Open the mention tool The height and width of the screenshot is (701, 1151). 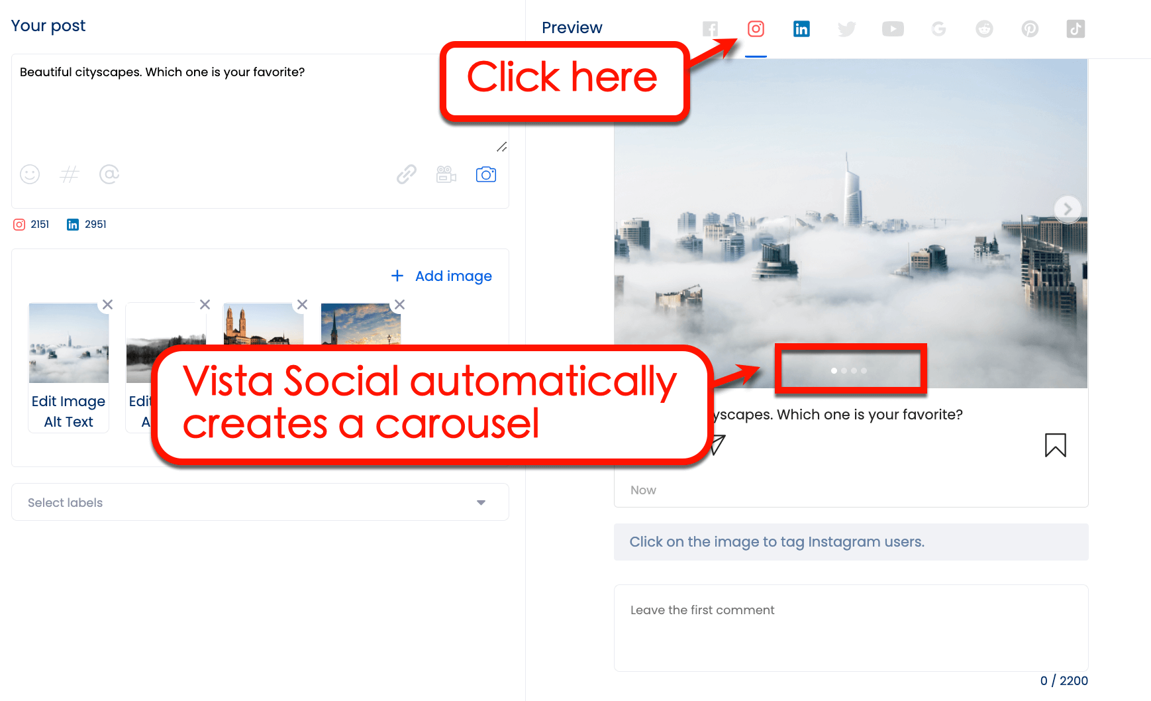[109, 174]
